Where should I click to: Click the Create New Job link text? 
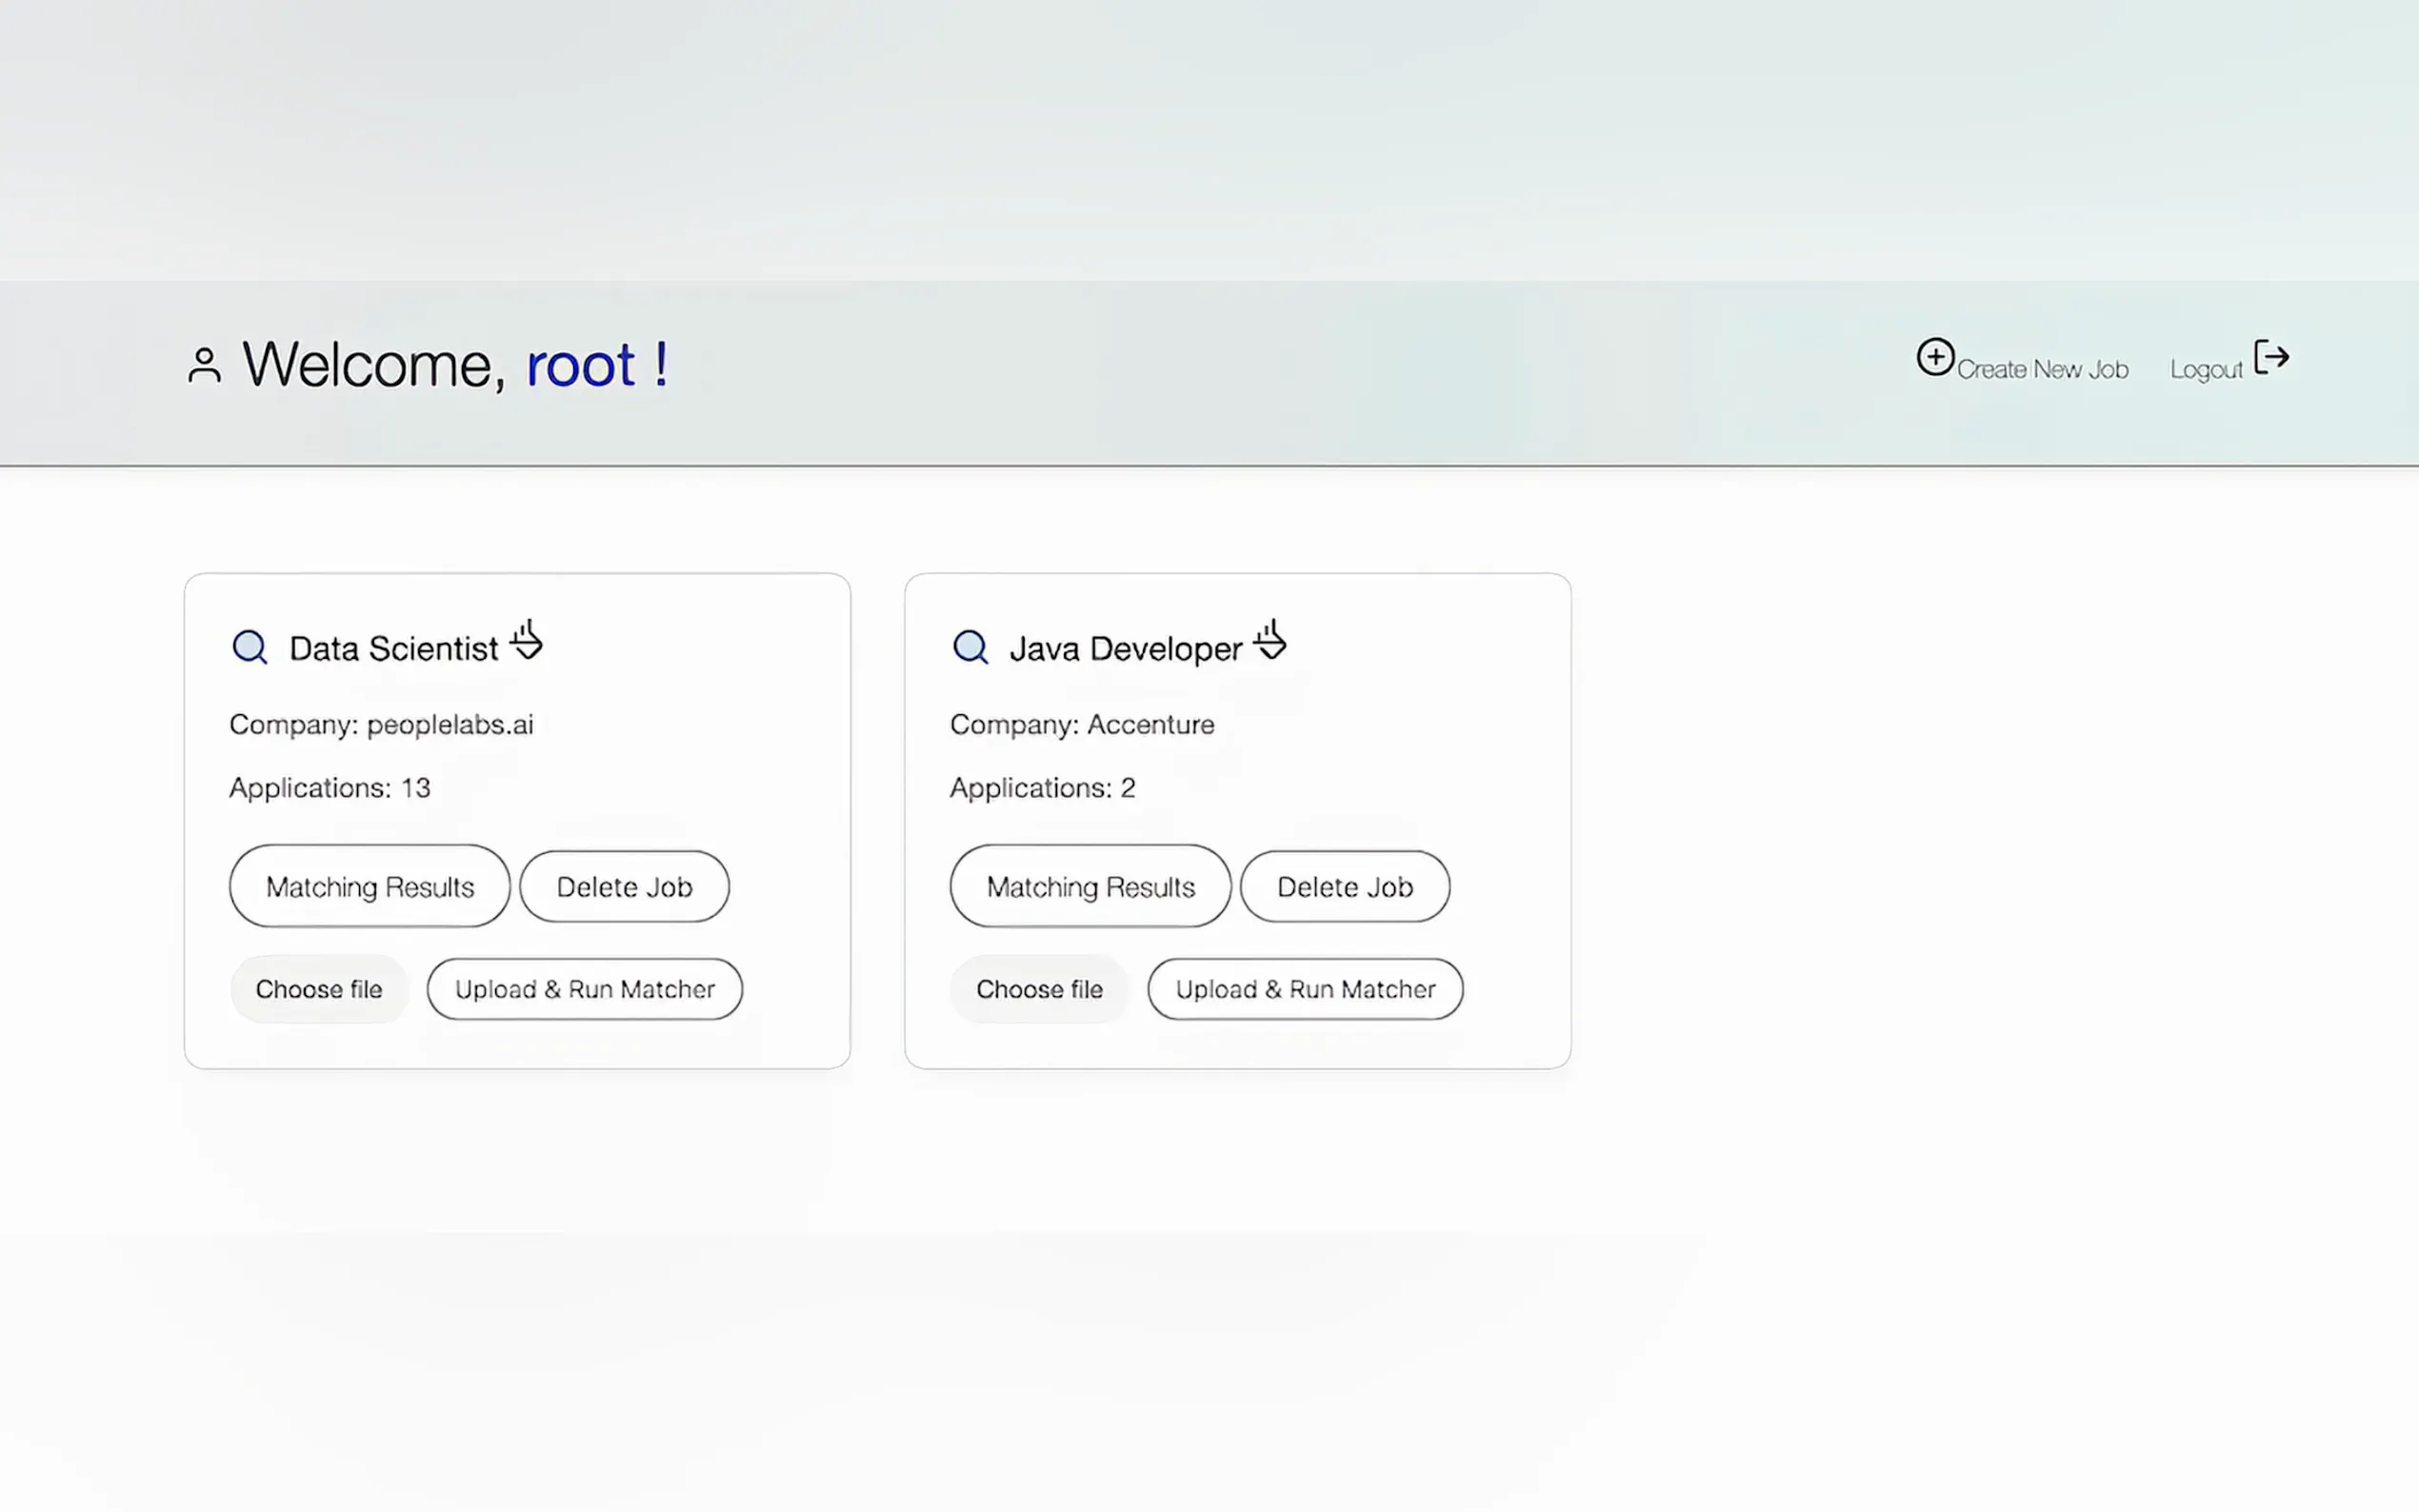click(x=2042, y=369)
